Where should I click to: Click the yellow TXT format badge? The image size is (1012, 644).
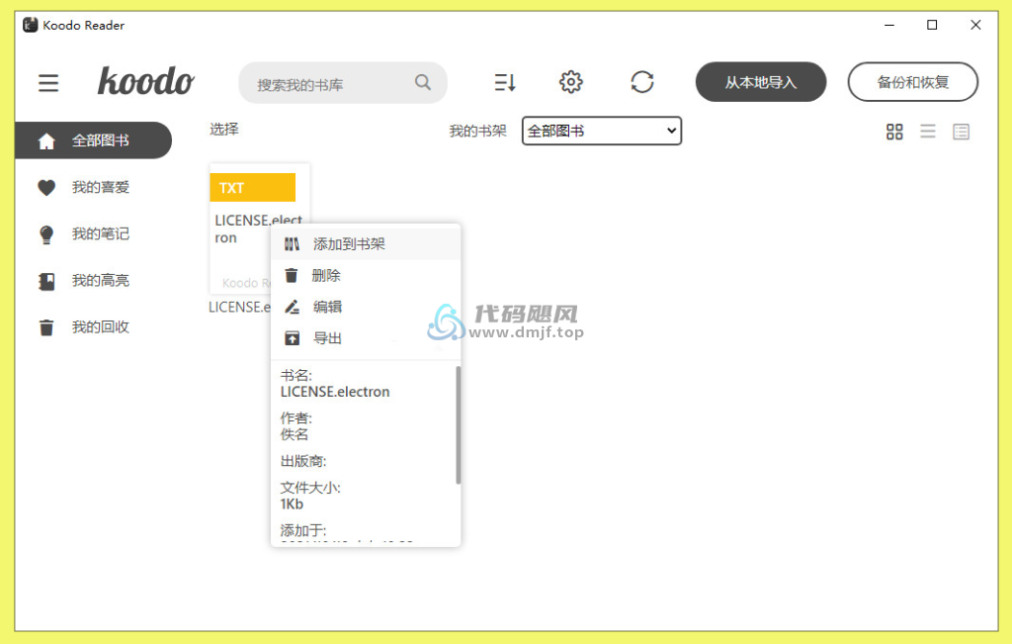pyautogui.click(x=252, y=187)
